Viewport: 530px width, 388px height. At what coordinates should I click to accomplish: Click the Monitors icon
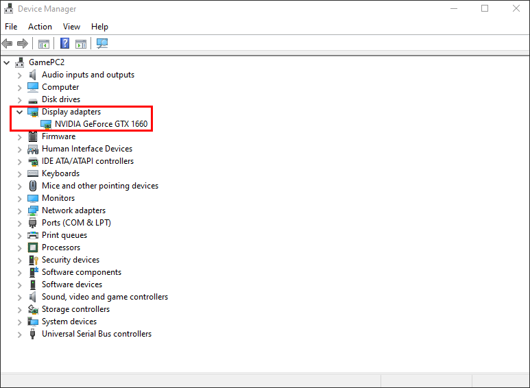[33, 198]
